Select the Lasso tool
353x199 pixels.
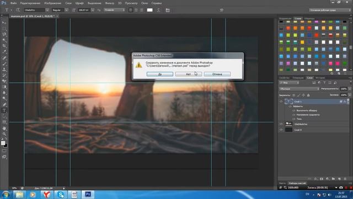point(4,34)
